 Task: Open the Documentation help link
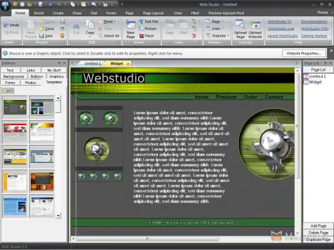(314, 22)
